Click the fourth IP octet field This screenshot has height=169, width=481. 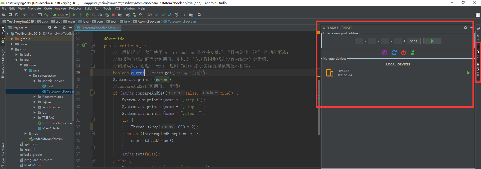[398, 41]
